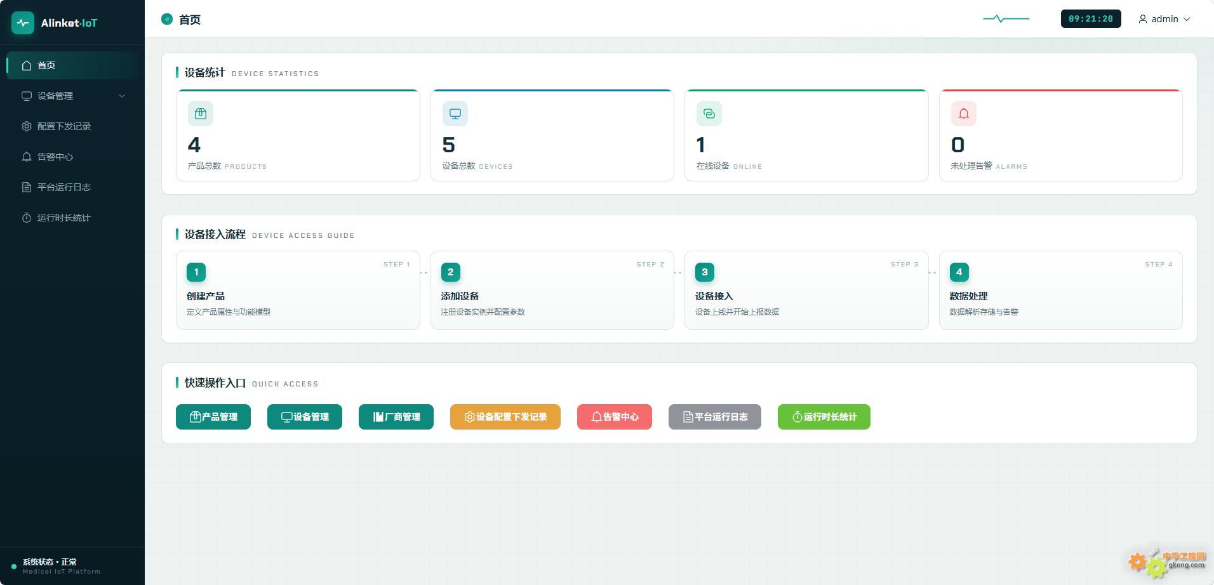Click step number 2 badge for 添加设备
1214x585 pixels.
pos(451,272)
